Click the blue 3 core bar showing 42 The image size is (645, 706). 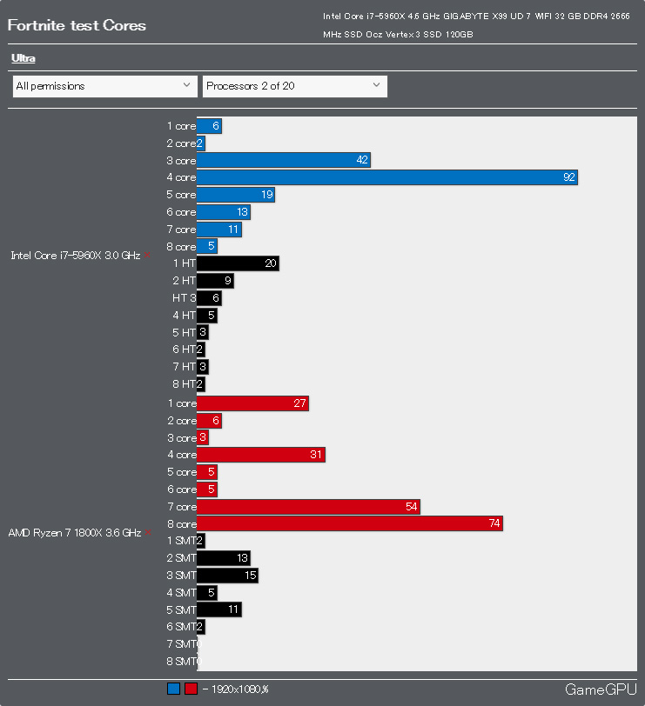click(284, 160)
